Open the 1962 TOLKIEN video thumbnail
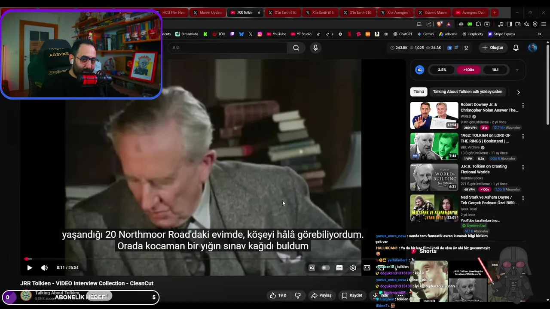 coord(434,146)
